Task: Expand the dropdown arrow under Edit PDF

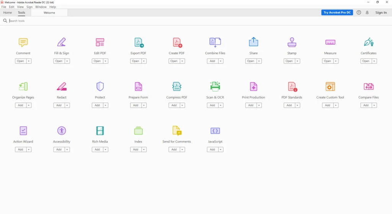Action: tap(106, 61)
